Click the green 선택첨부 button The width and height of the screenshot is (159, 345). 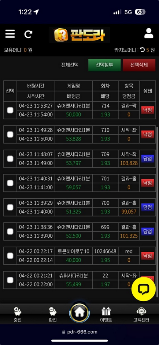pyautogui.click(x=104, y=65)
